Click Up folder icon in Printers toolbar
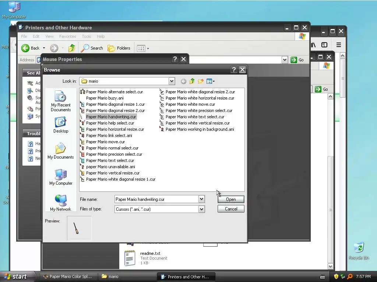The image size is (377, 282). point(72,48)
